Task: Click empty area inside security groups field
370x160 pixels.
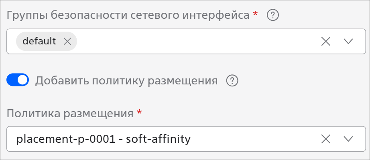Action: [193, 41]
